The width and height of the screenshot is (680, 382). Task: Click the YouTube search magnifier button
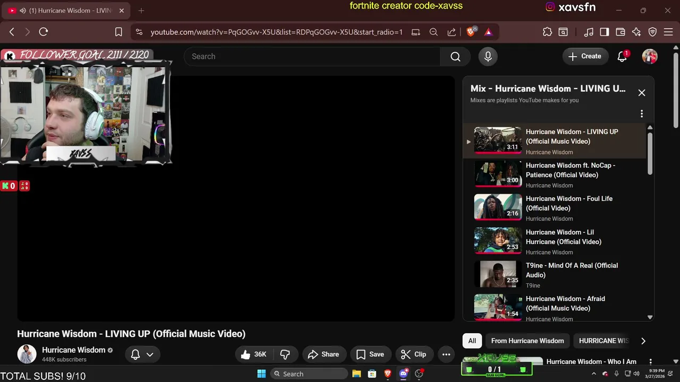(x=455, y=56)
